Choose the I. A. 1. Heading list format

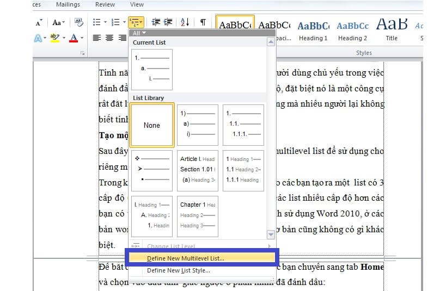pos(152,216)
